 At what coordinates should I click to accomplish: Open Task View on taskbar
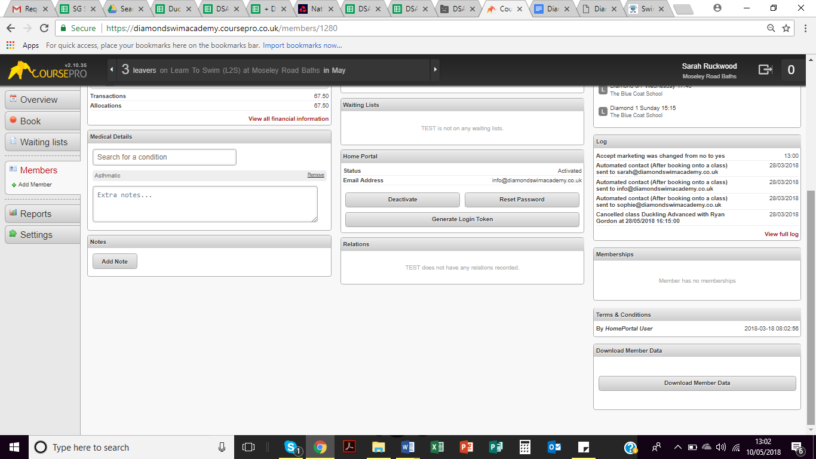coord(249,447)
